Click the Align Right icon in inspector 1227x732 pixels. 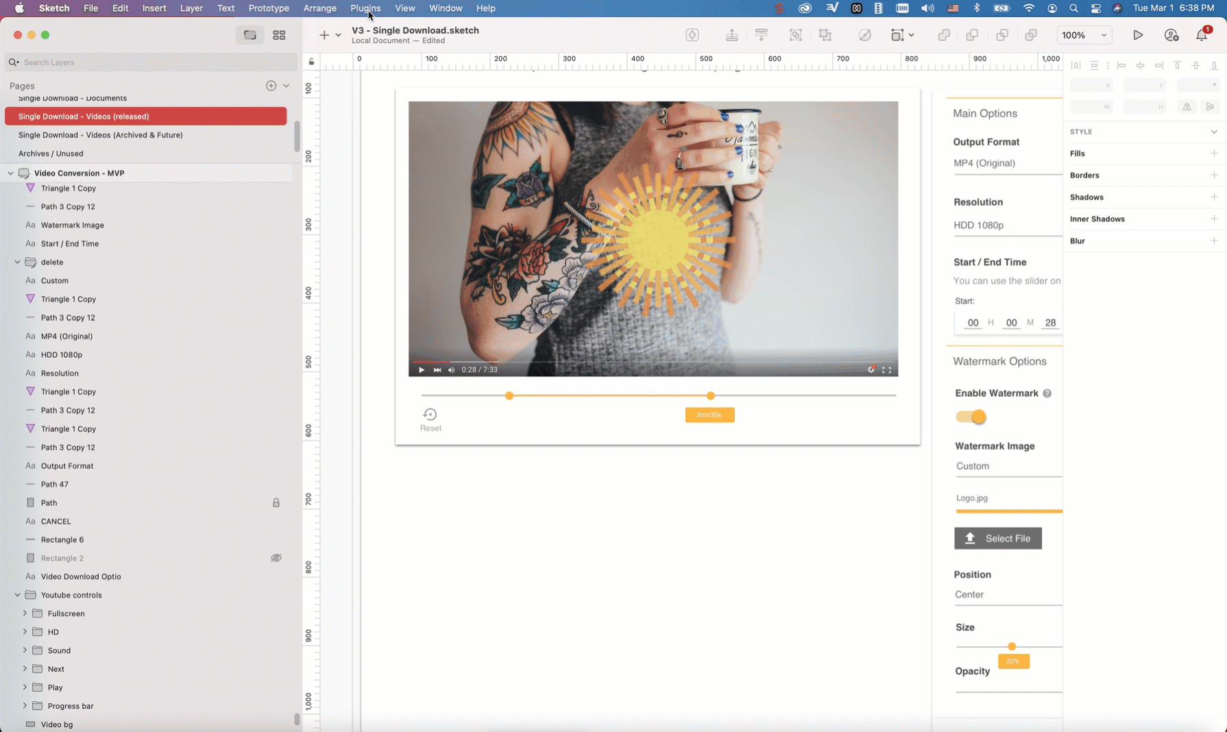(1159, 66)
